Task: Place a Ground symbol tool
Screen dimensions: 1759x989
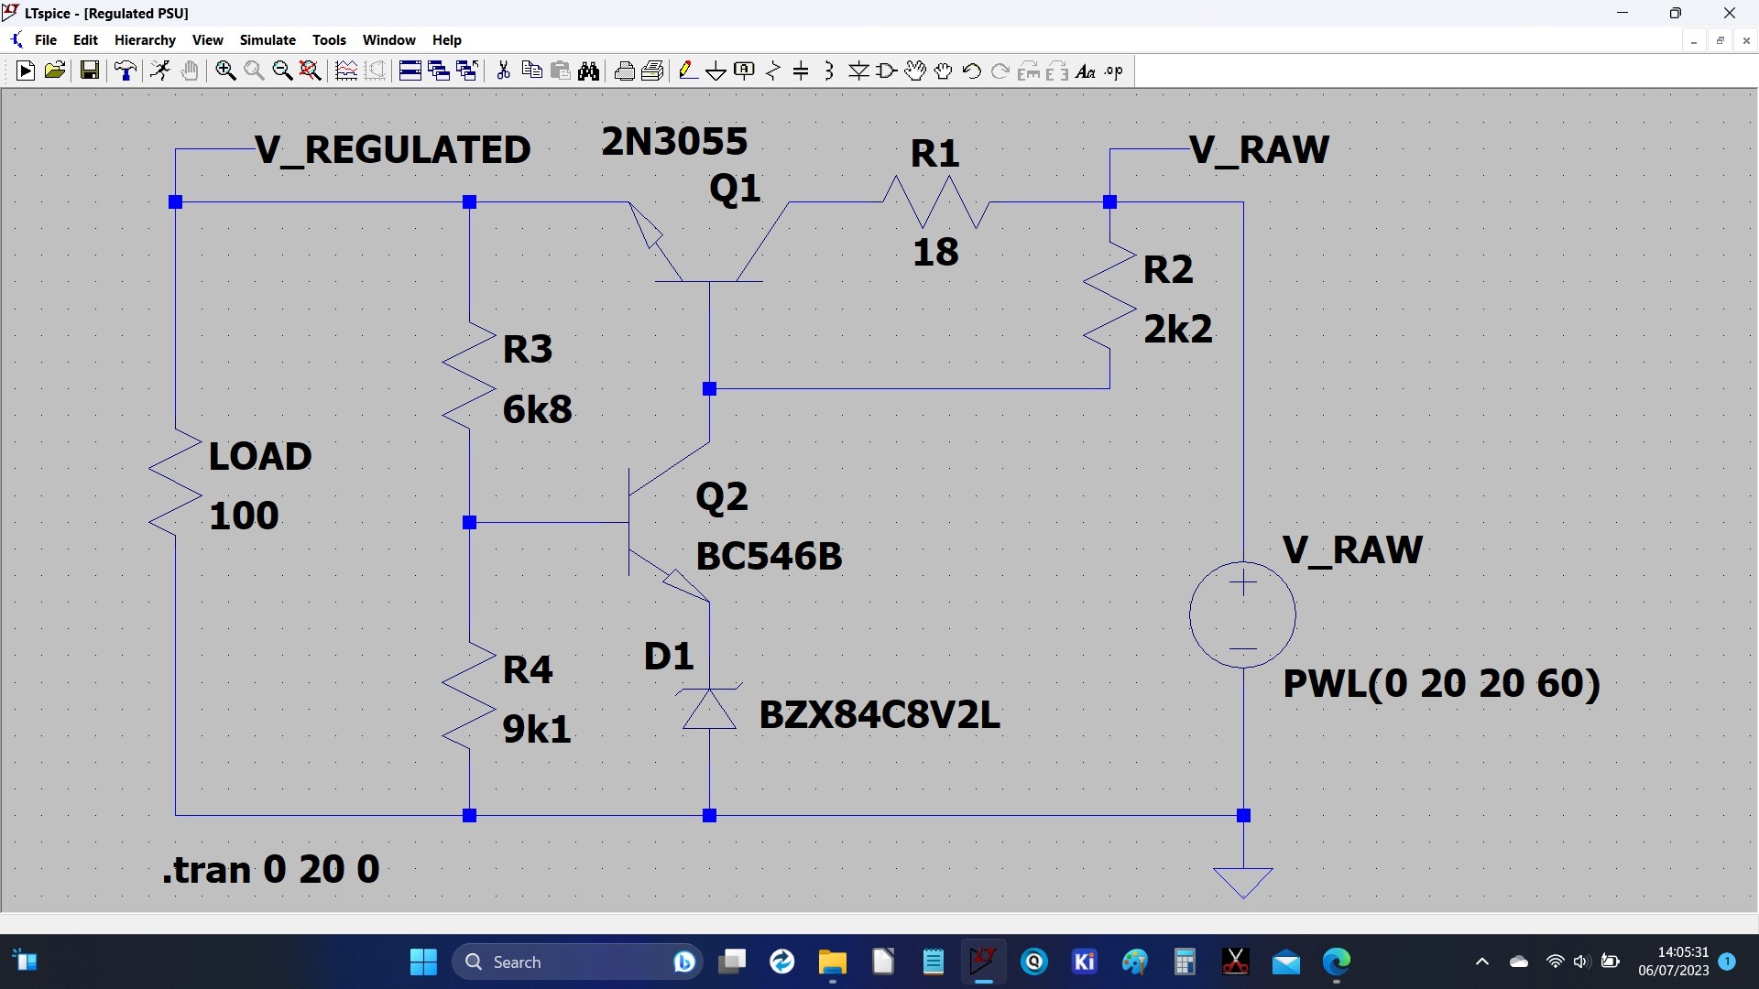Action: [716, 71]
